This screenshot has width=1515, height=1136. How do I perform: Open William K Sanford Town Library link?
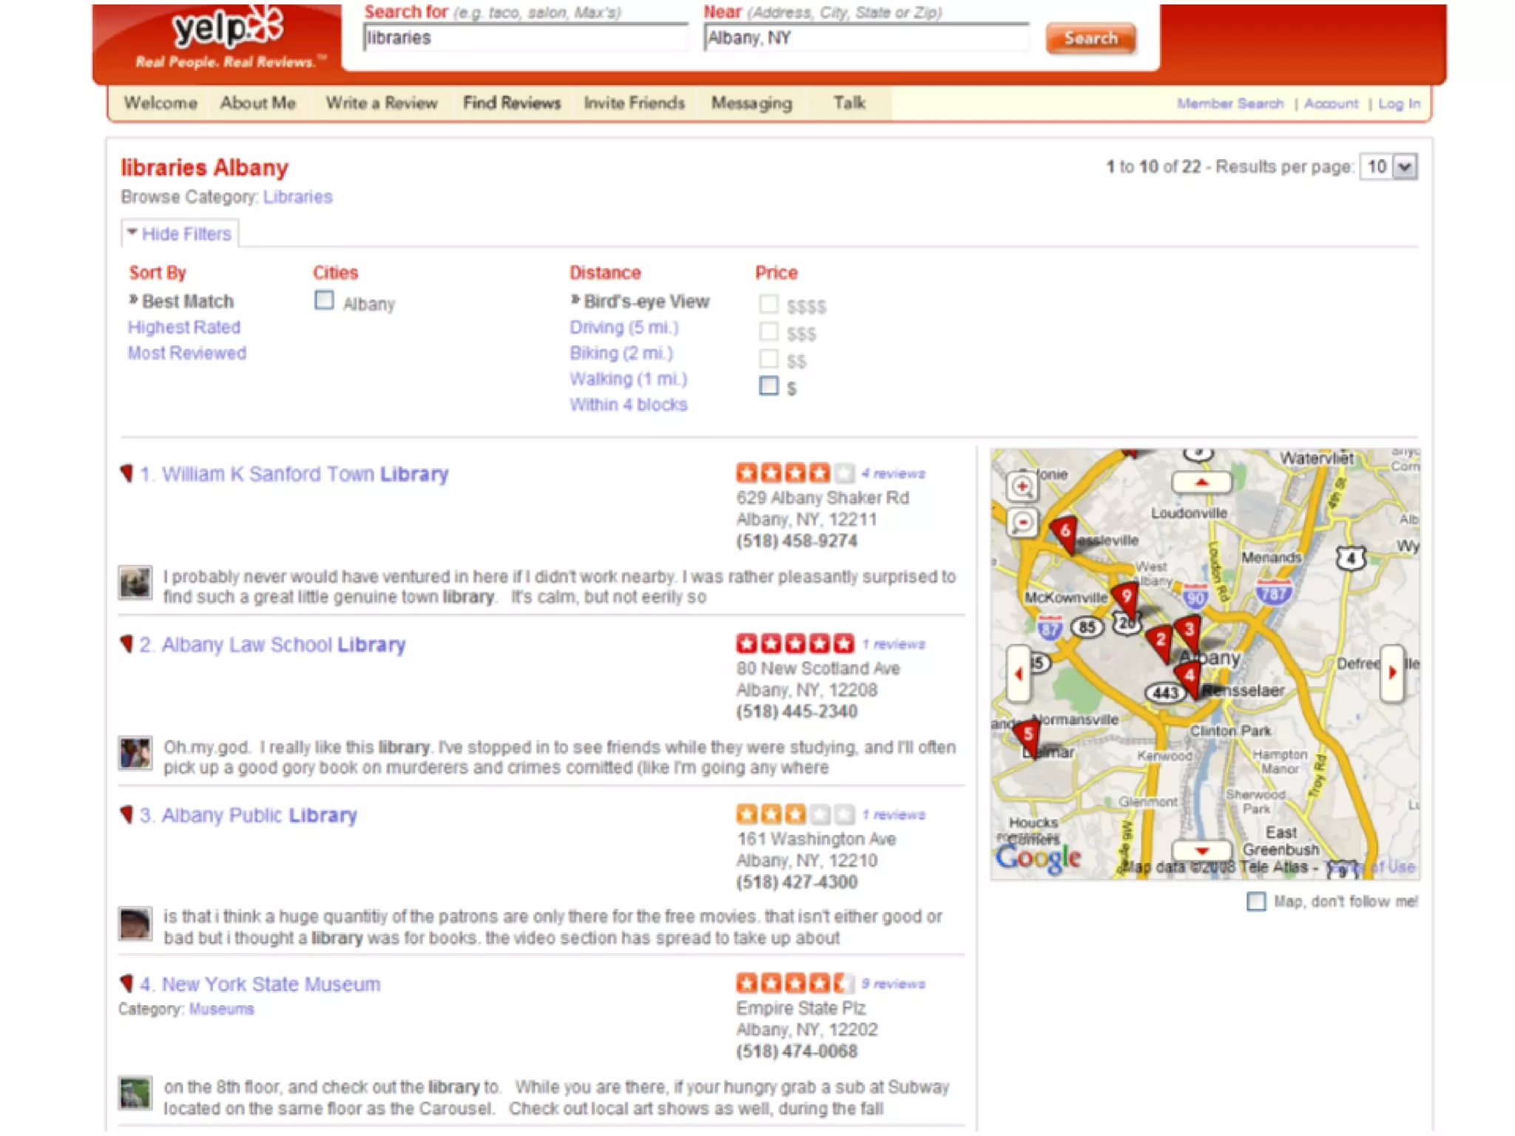pyautogui.click(x=305, y=474)
